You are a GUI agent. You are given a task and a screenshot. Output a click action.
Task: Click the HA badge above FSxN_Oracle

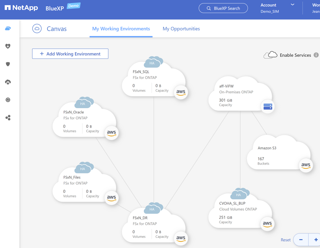83,104
